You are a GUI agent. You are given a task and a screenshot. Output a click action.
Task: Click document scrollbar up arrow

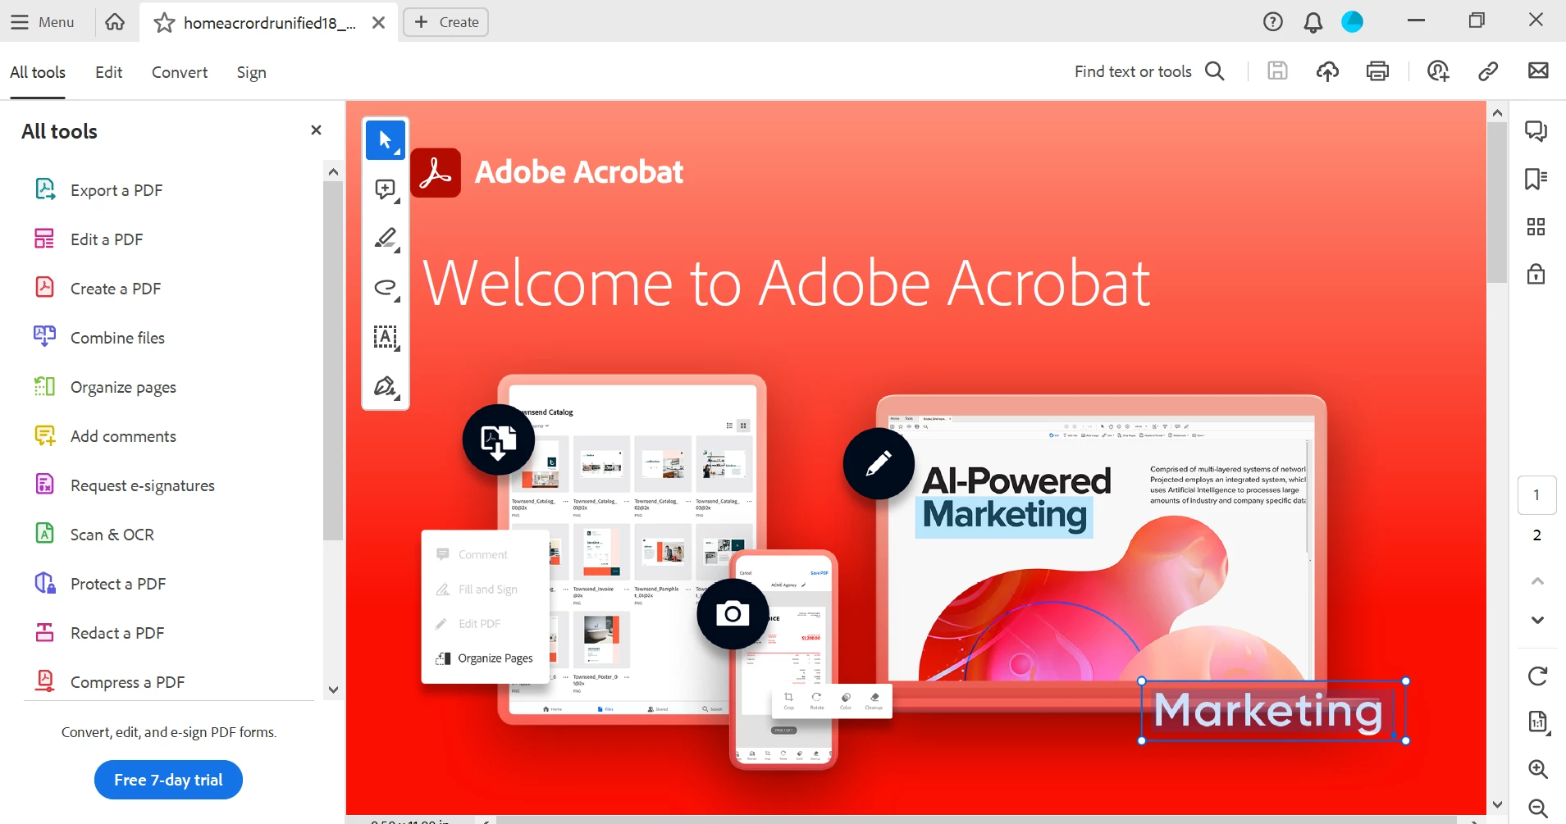(x=1497, y=113)
